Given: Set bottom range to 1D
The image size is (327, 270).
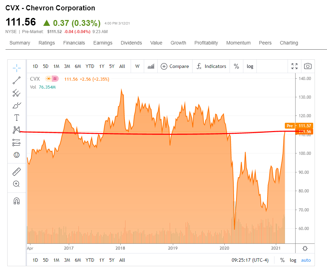Looking at the screenshot, I should (x=35, y=260).
